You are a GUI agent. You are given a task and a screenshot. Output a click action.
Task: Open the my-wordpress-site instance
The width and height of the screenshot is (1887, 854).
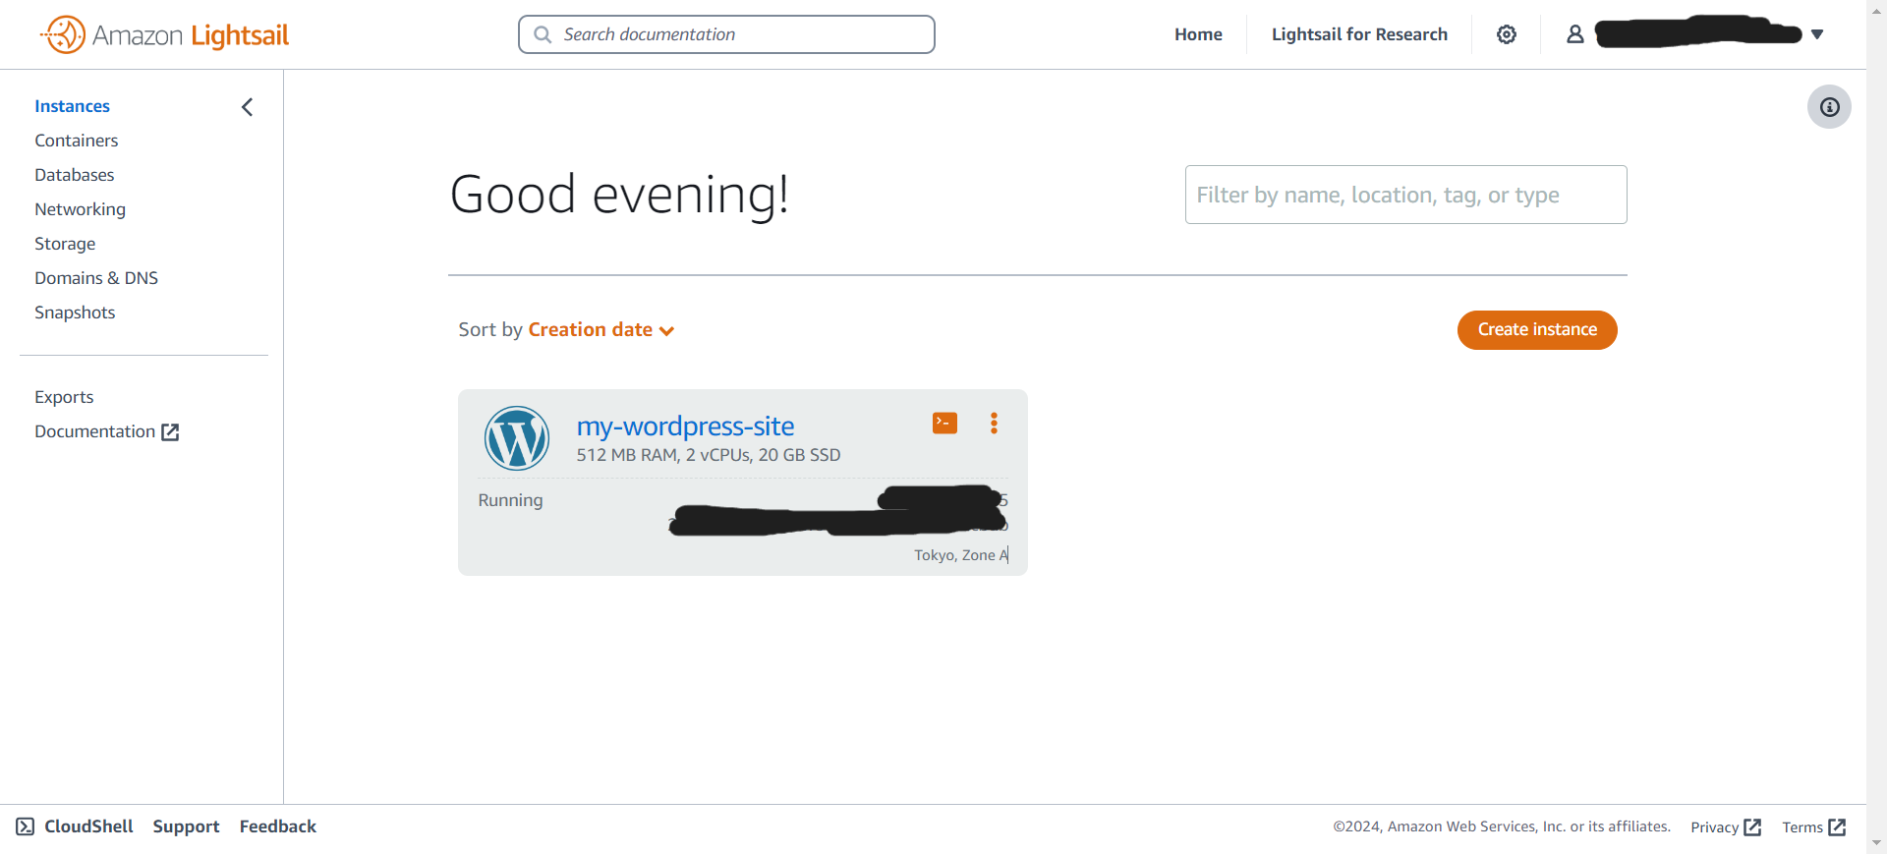(685, 426)
